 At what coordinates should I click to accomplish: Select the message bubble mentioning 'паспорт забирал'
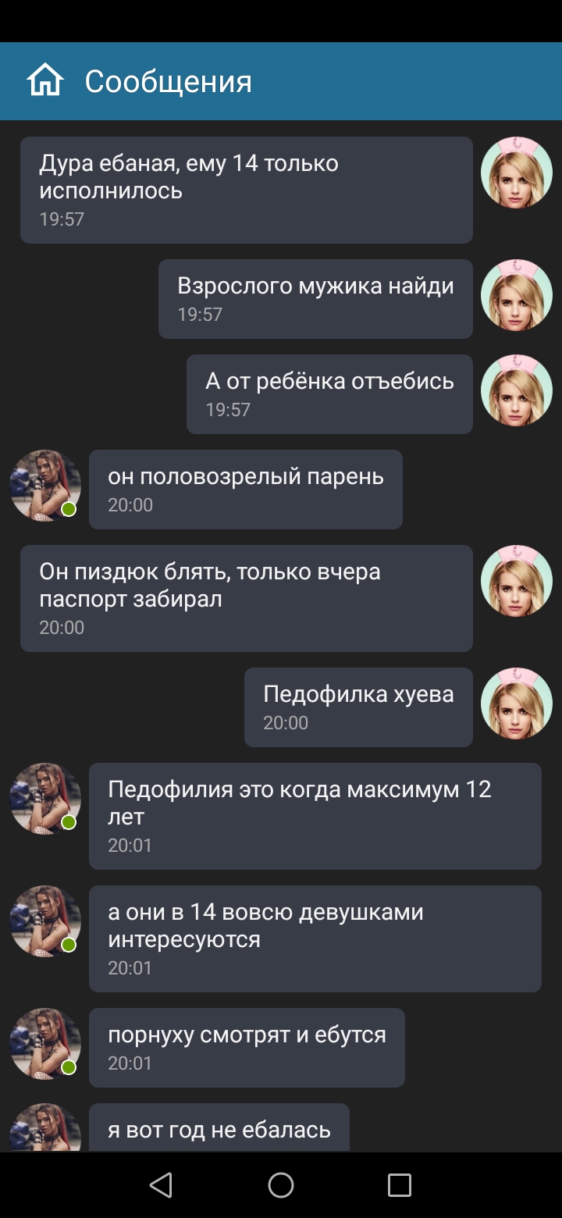click(247, 598)
